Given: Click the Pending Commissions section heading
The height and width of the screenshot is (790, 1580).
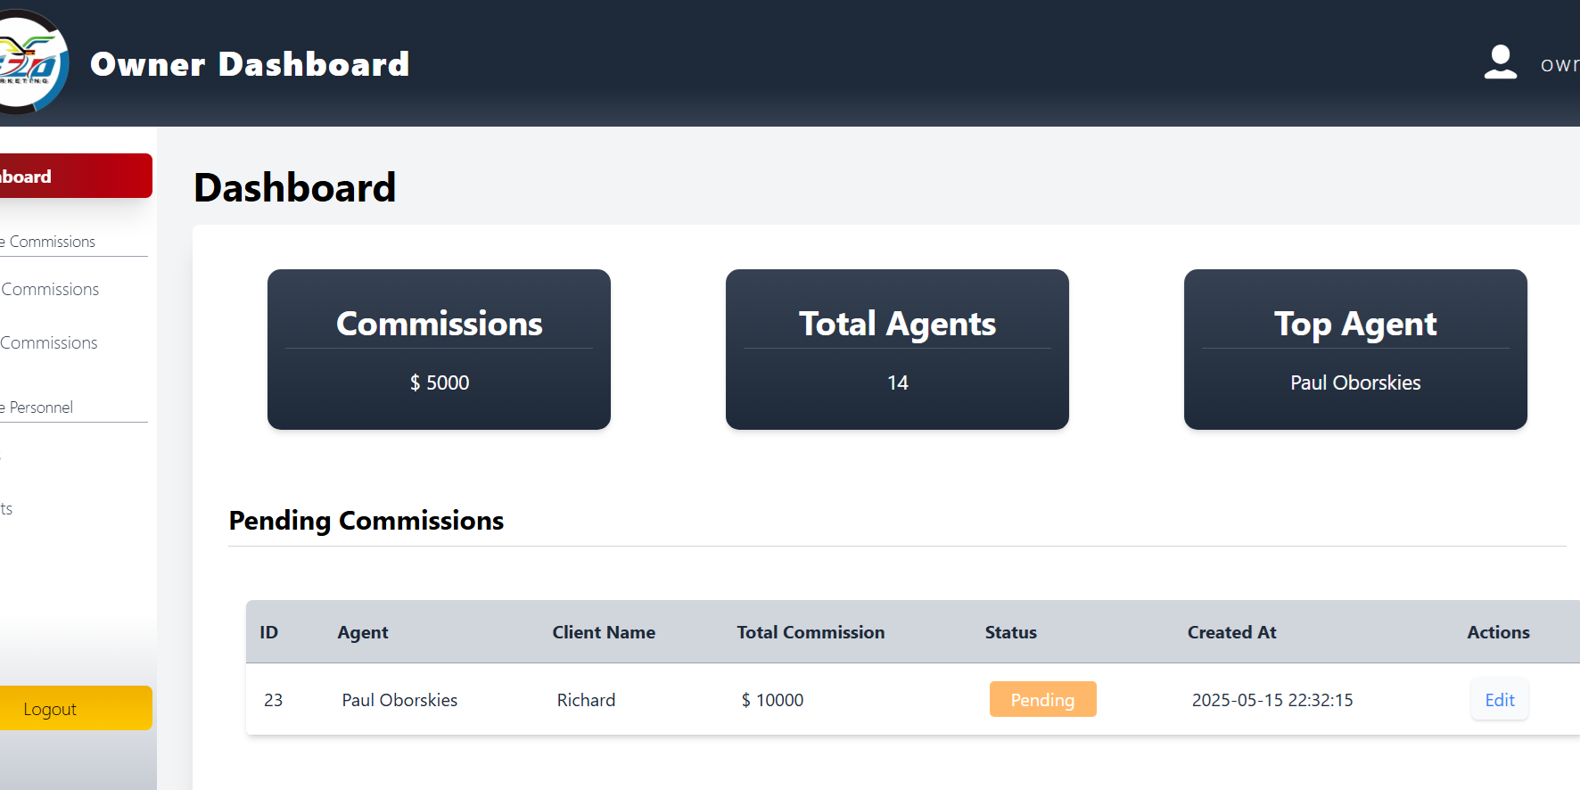Looking at the screenshot, I should [x=366, y=521].
